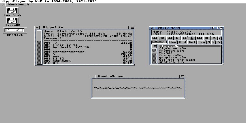Select Get off the Base entry
This screenshot has height=123, width=246.
[x=189, y=60]
